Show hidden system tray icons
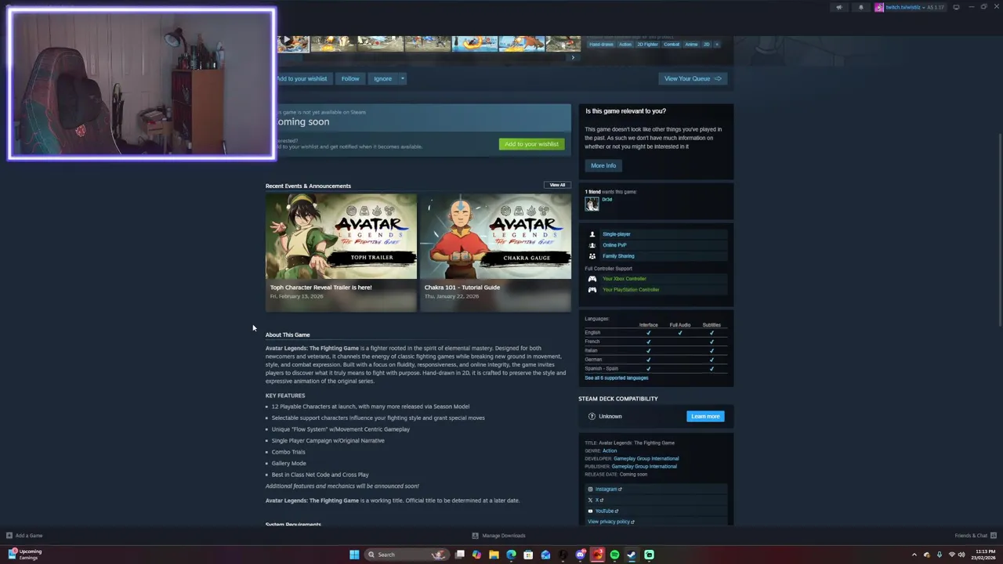1003x564 pixels. (914, 555)
